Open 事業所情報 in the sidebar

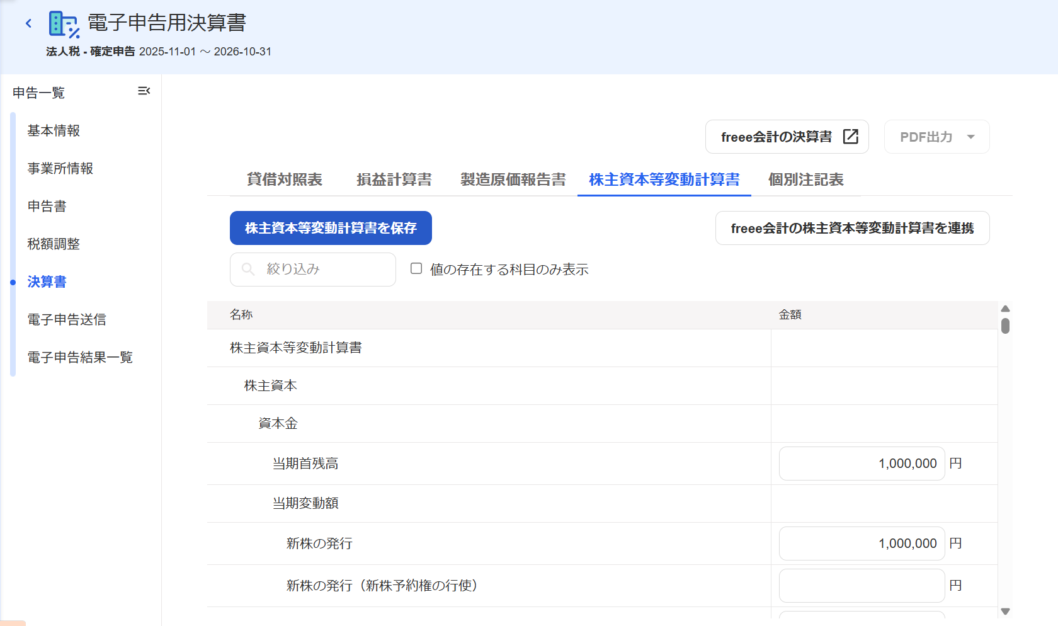(x=60, y=168)
